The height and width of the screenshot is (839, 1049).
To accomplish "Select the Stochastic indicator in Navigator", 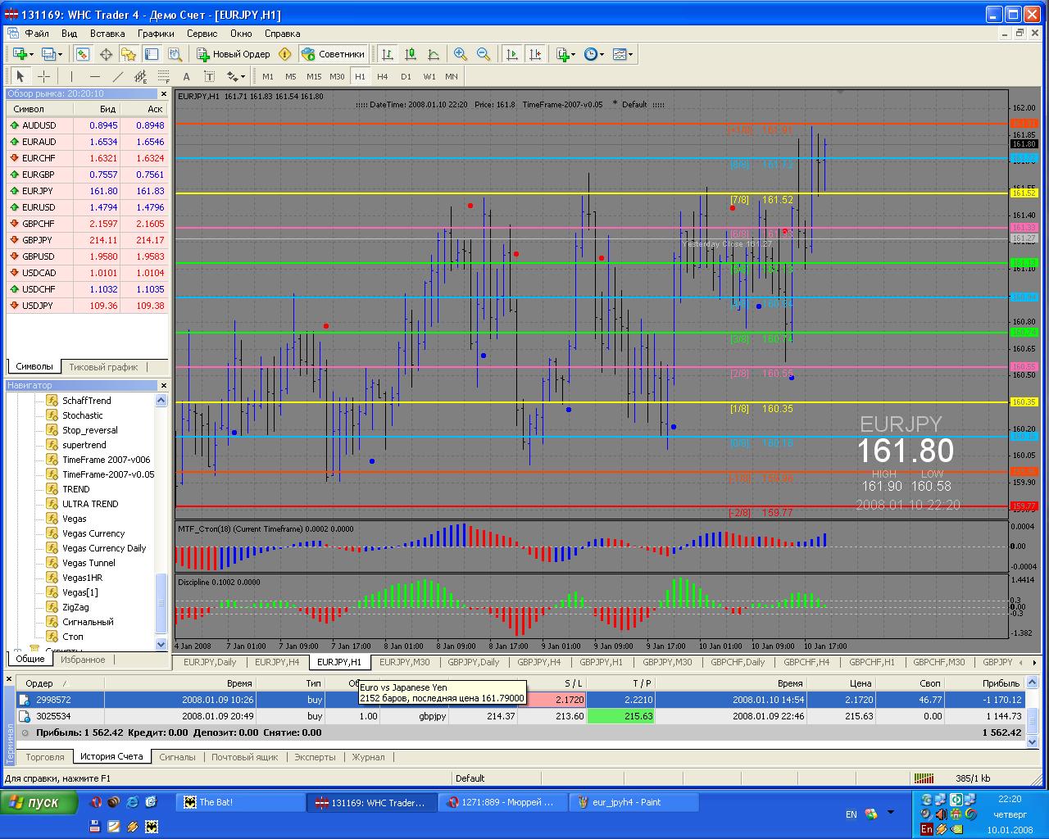I will (82, 415).
